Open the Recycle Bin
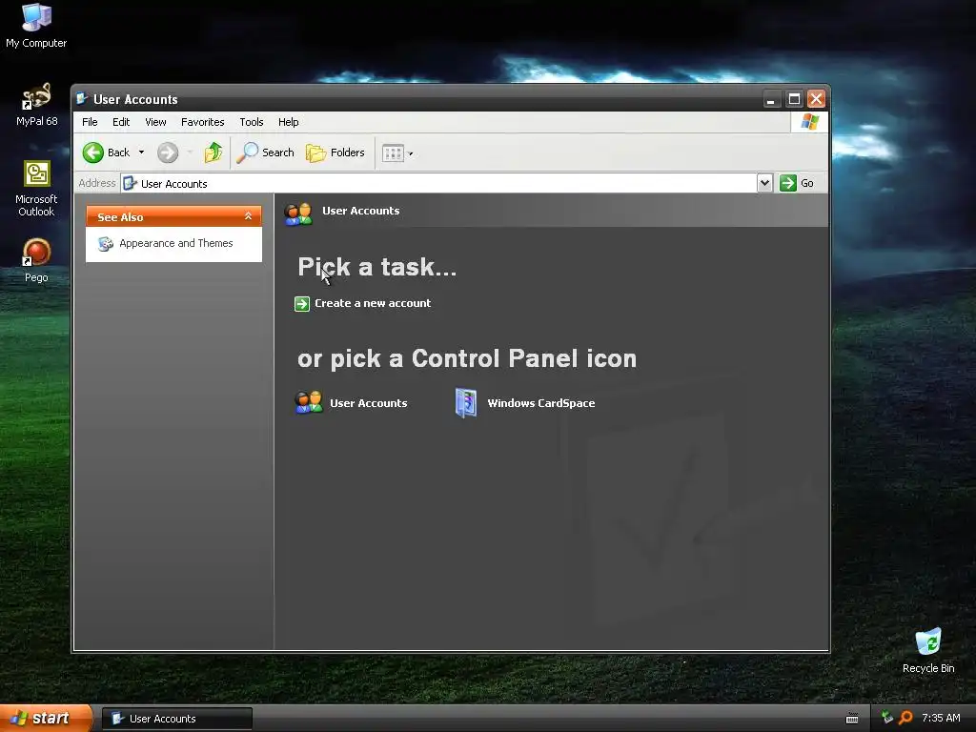The height and width of the screenshot is (732, 976). coord(928,650)
